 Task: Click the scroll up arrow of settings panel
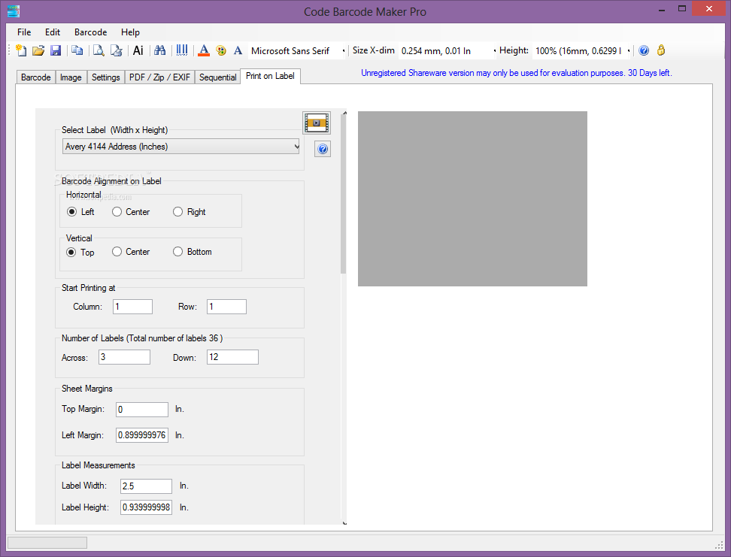point(344,113)
